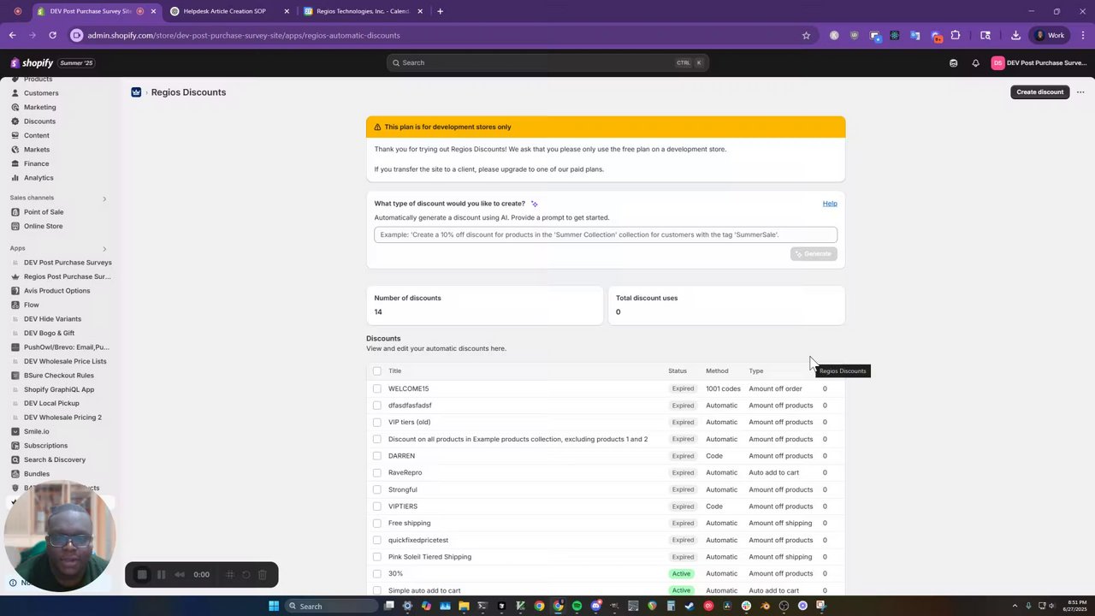Click the Shopify notifications bell icon
The image size is (1095, 616).
(975, 62)
